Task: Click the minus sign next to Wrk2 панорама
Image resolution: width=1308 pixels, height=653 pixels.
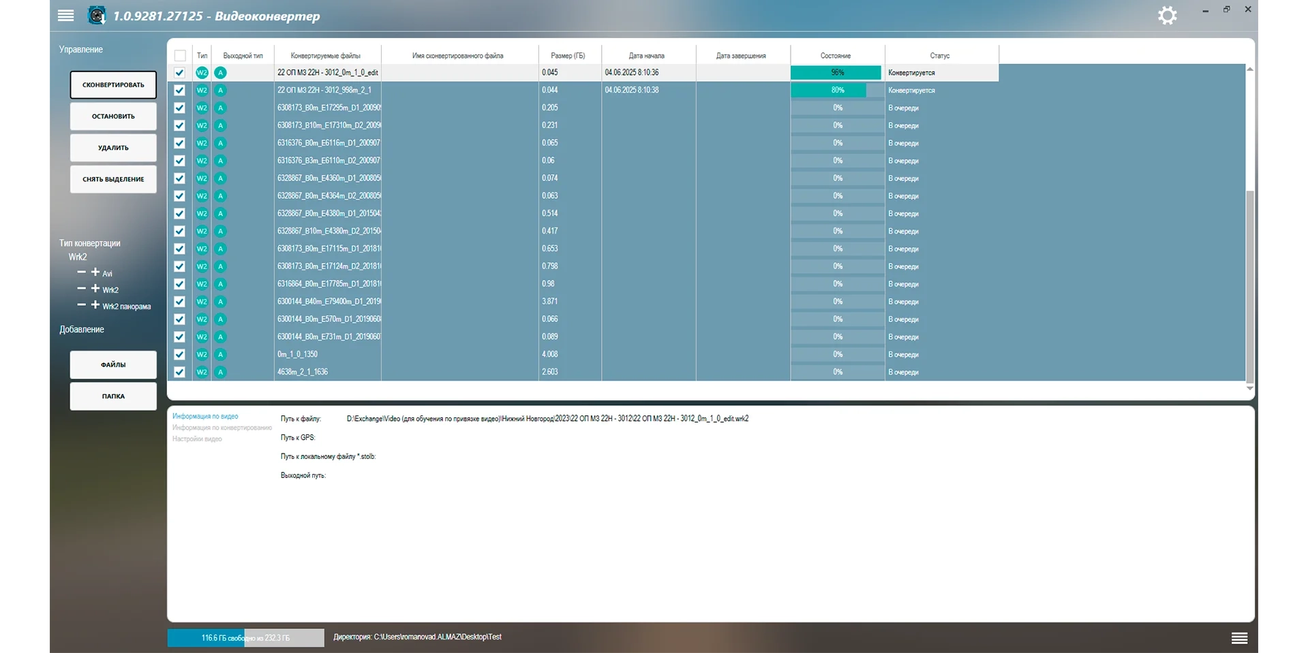Action: (x=82, y=305)
